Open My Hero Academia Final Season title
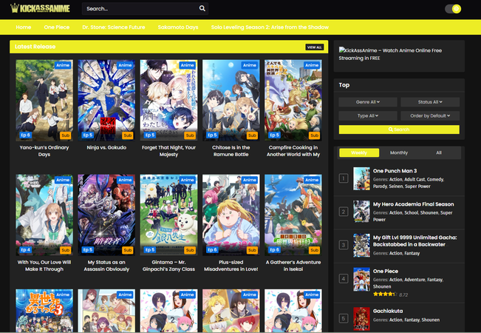 coord(413,204)
